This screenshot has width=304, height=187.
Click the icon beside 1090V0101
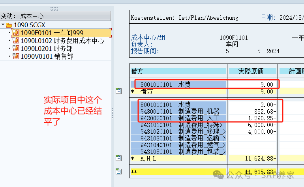[x=16, y=56]
